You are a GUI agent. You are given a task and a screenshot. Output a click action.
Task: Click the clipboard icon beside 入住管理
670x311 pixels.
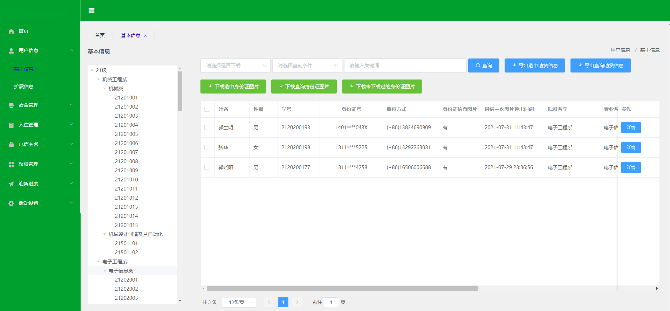pos(11,125)
